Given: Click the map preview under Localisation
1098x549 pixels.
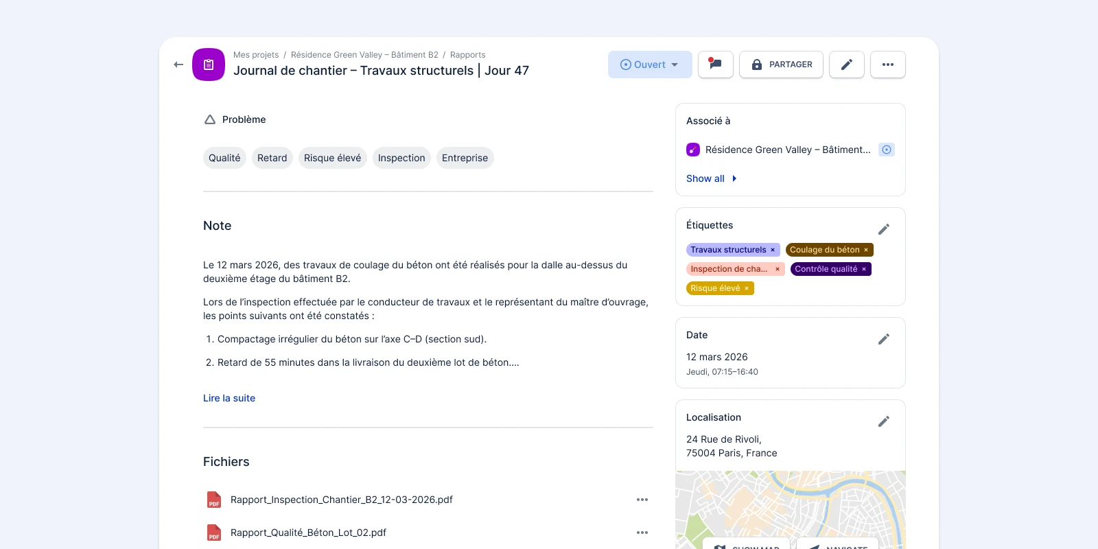Looking at the screenshot, I should (791, 509).
